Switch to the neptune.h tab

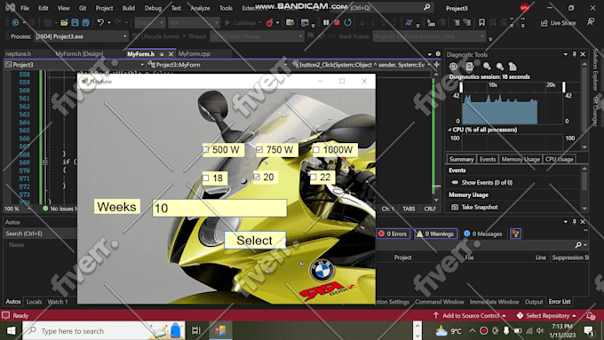click(19, 54)
